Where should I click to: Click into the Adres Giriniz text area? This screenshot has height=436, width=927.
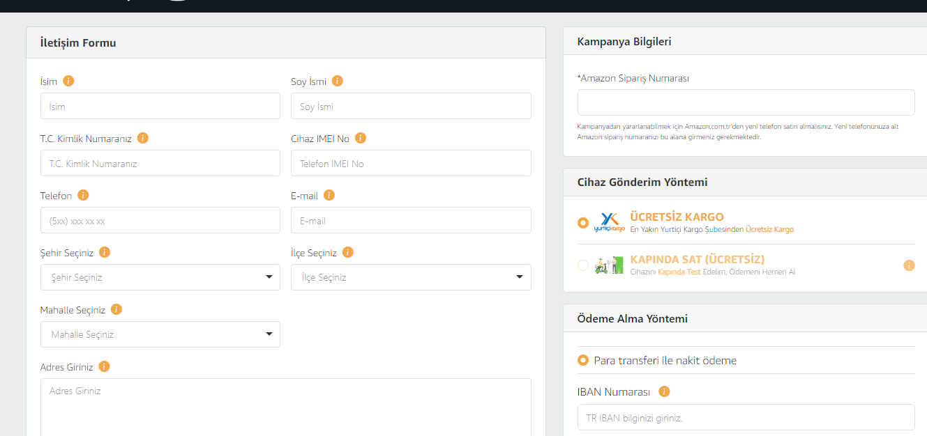click(286, 407)
